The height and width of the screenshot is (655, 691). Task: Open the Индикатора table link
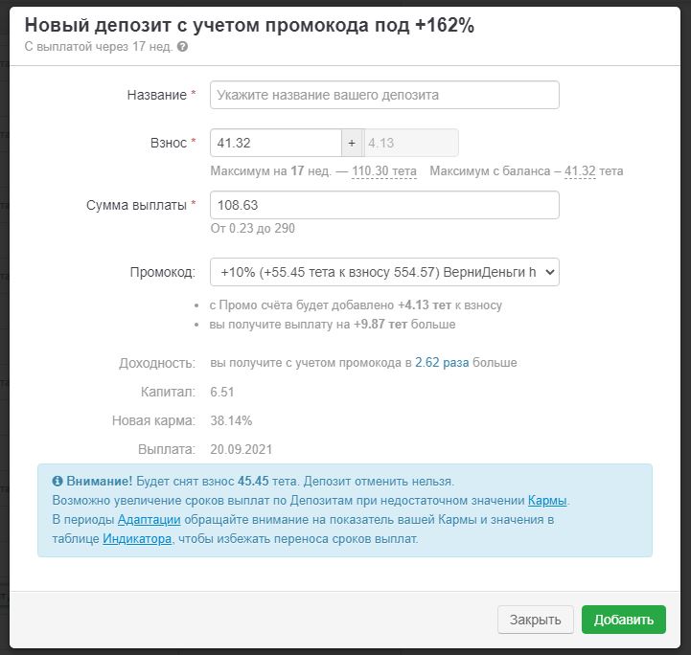(137, 538)
